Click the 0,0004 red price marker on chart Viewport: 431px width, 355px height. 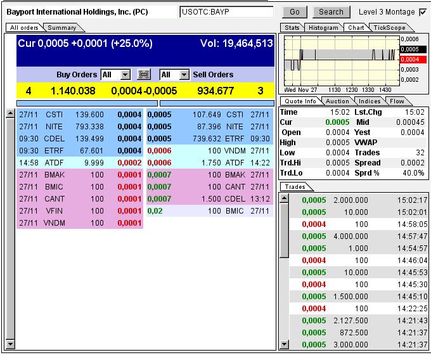click(x=413, y=60)
